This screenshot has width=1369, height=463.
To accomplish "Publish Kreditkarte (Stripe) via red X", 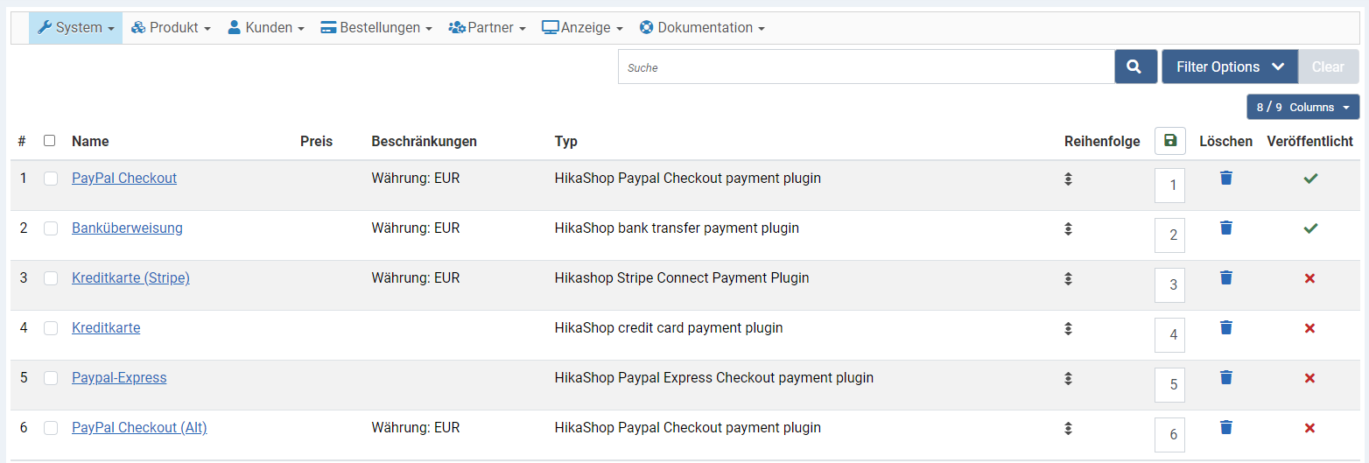I will click(1309, 278).
